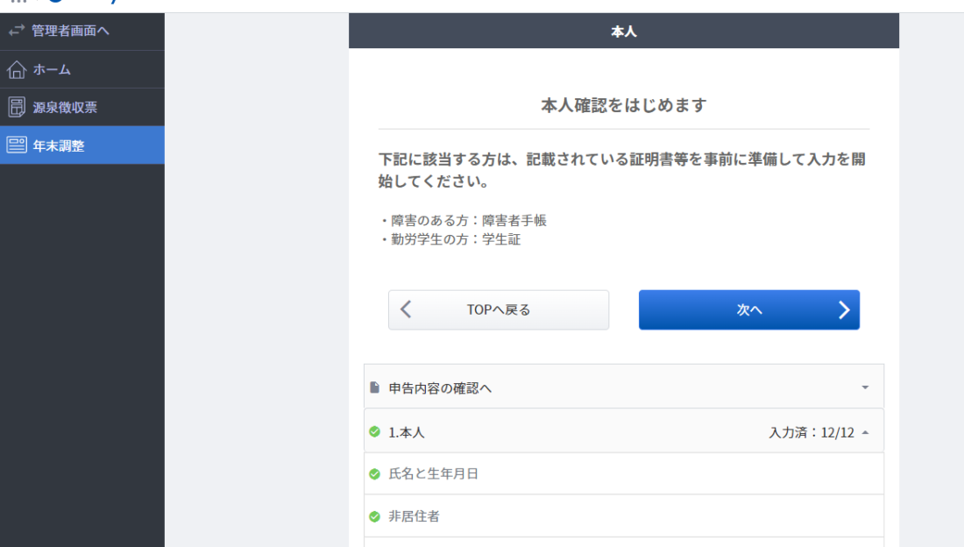The height and width of the screenshot is (547, 964).
Task: Click the left chevron on TOPへ戻る
Action: click(x=406, y=309)
